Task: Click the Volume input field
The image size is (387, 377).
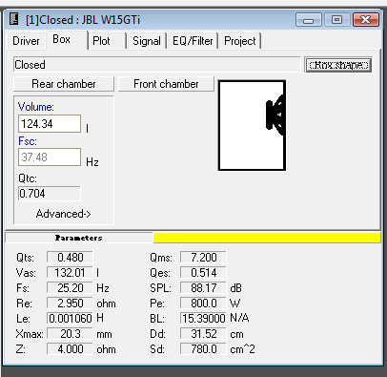Action: [x=50, y=124]
